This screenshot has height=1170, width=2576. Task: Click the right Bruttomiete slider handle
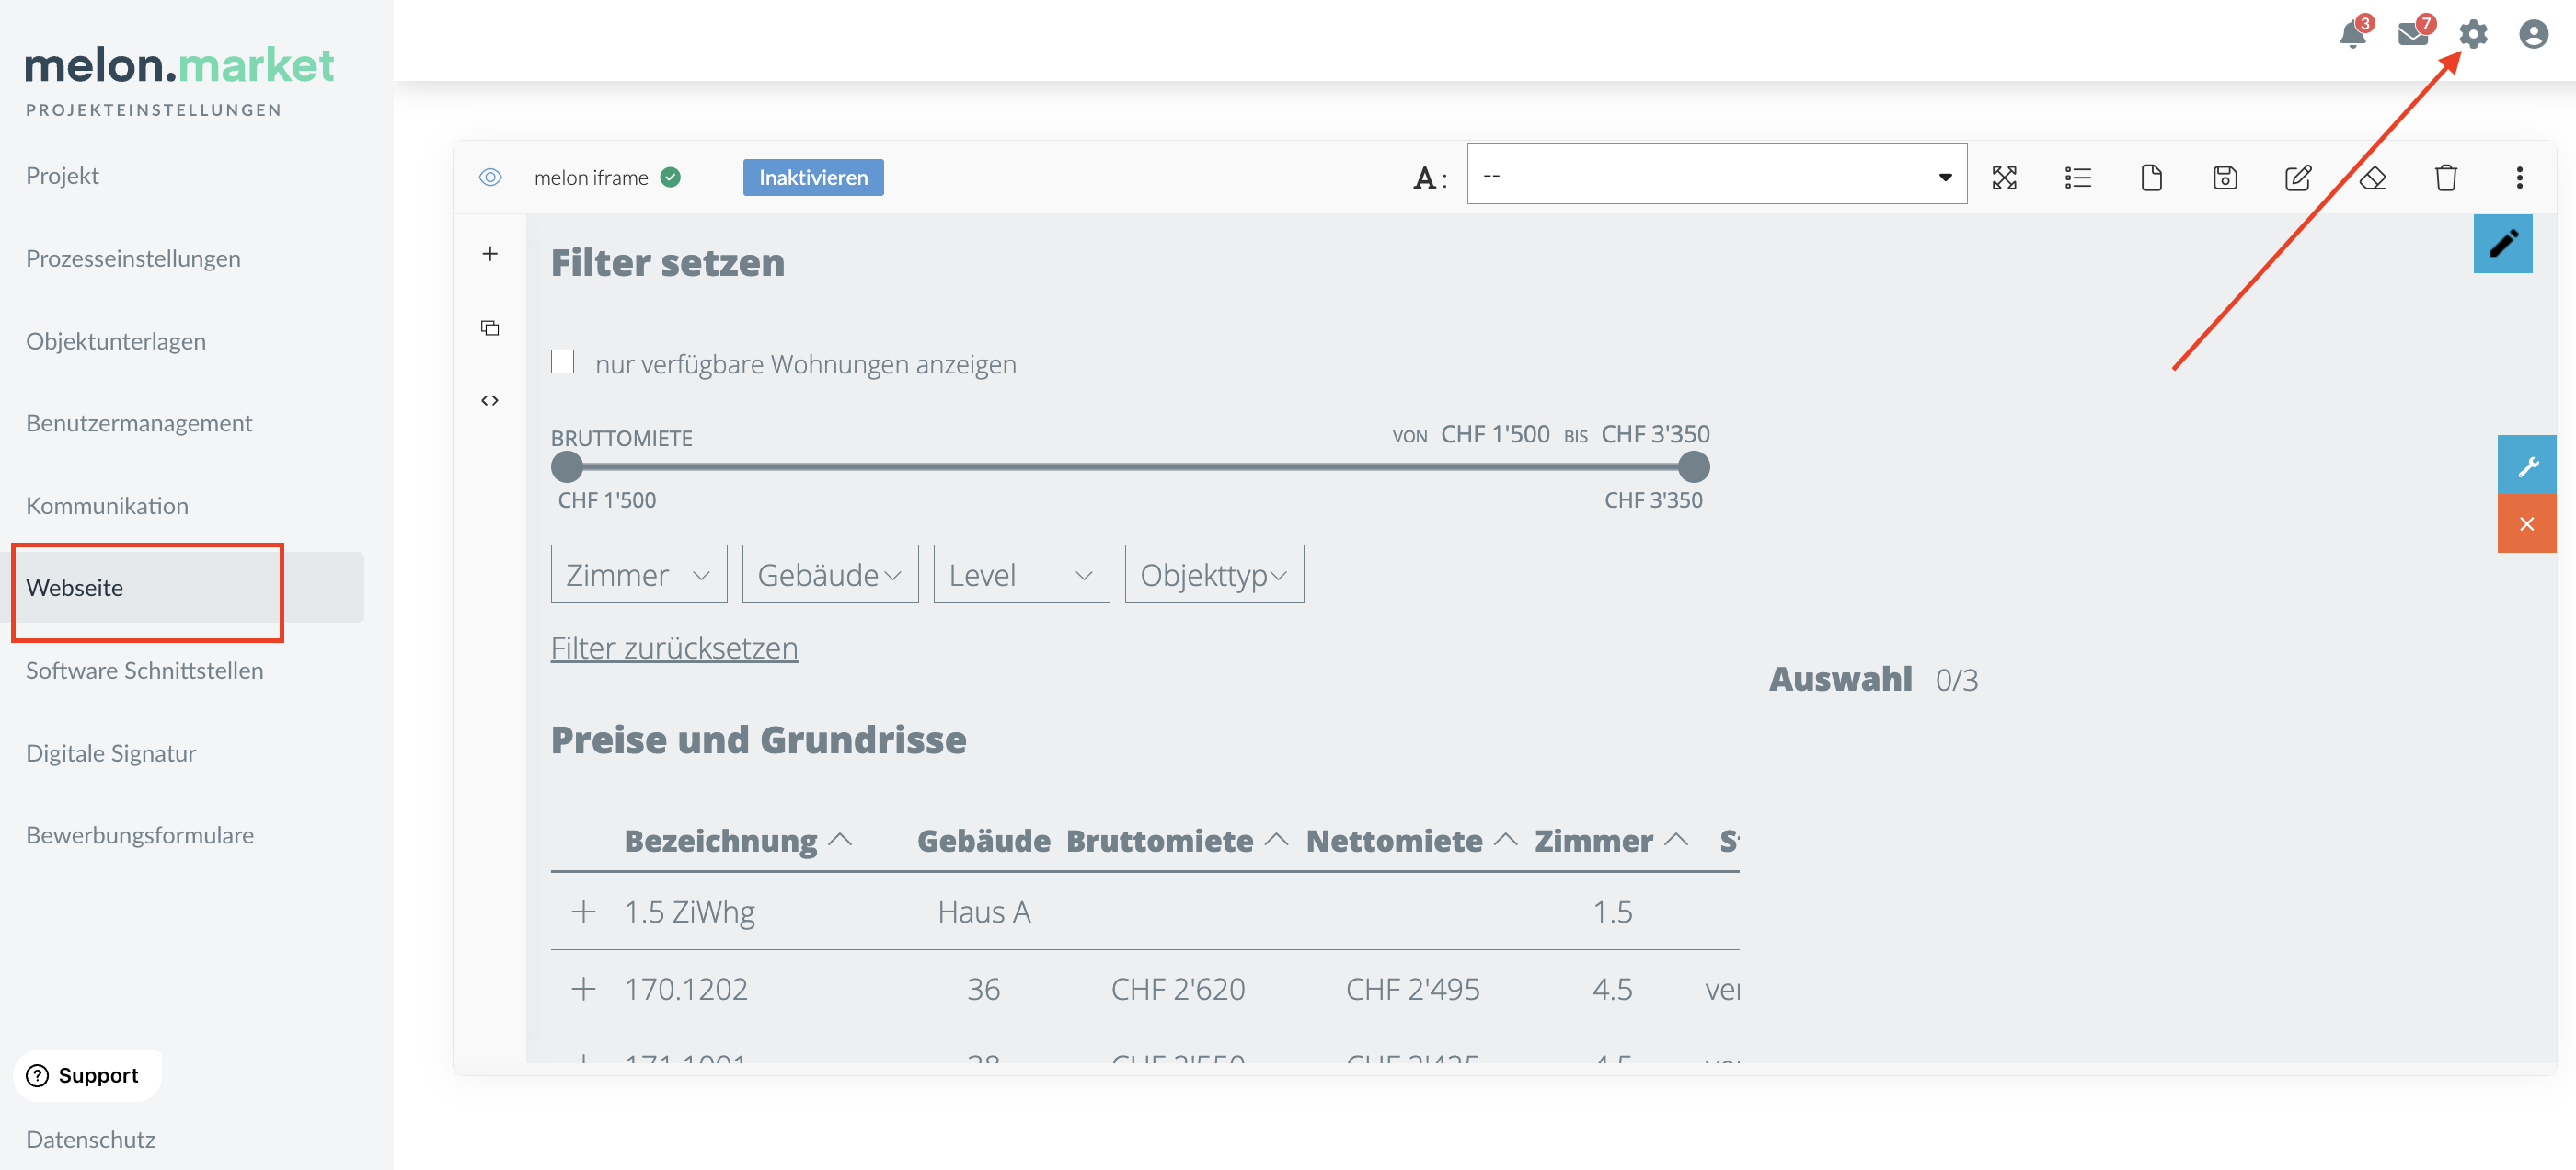coord(1693,467)
